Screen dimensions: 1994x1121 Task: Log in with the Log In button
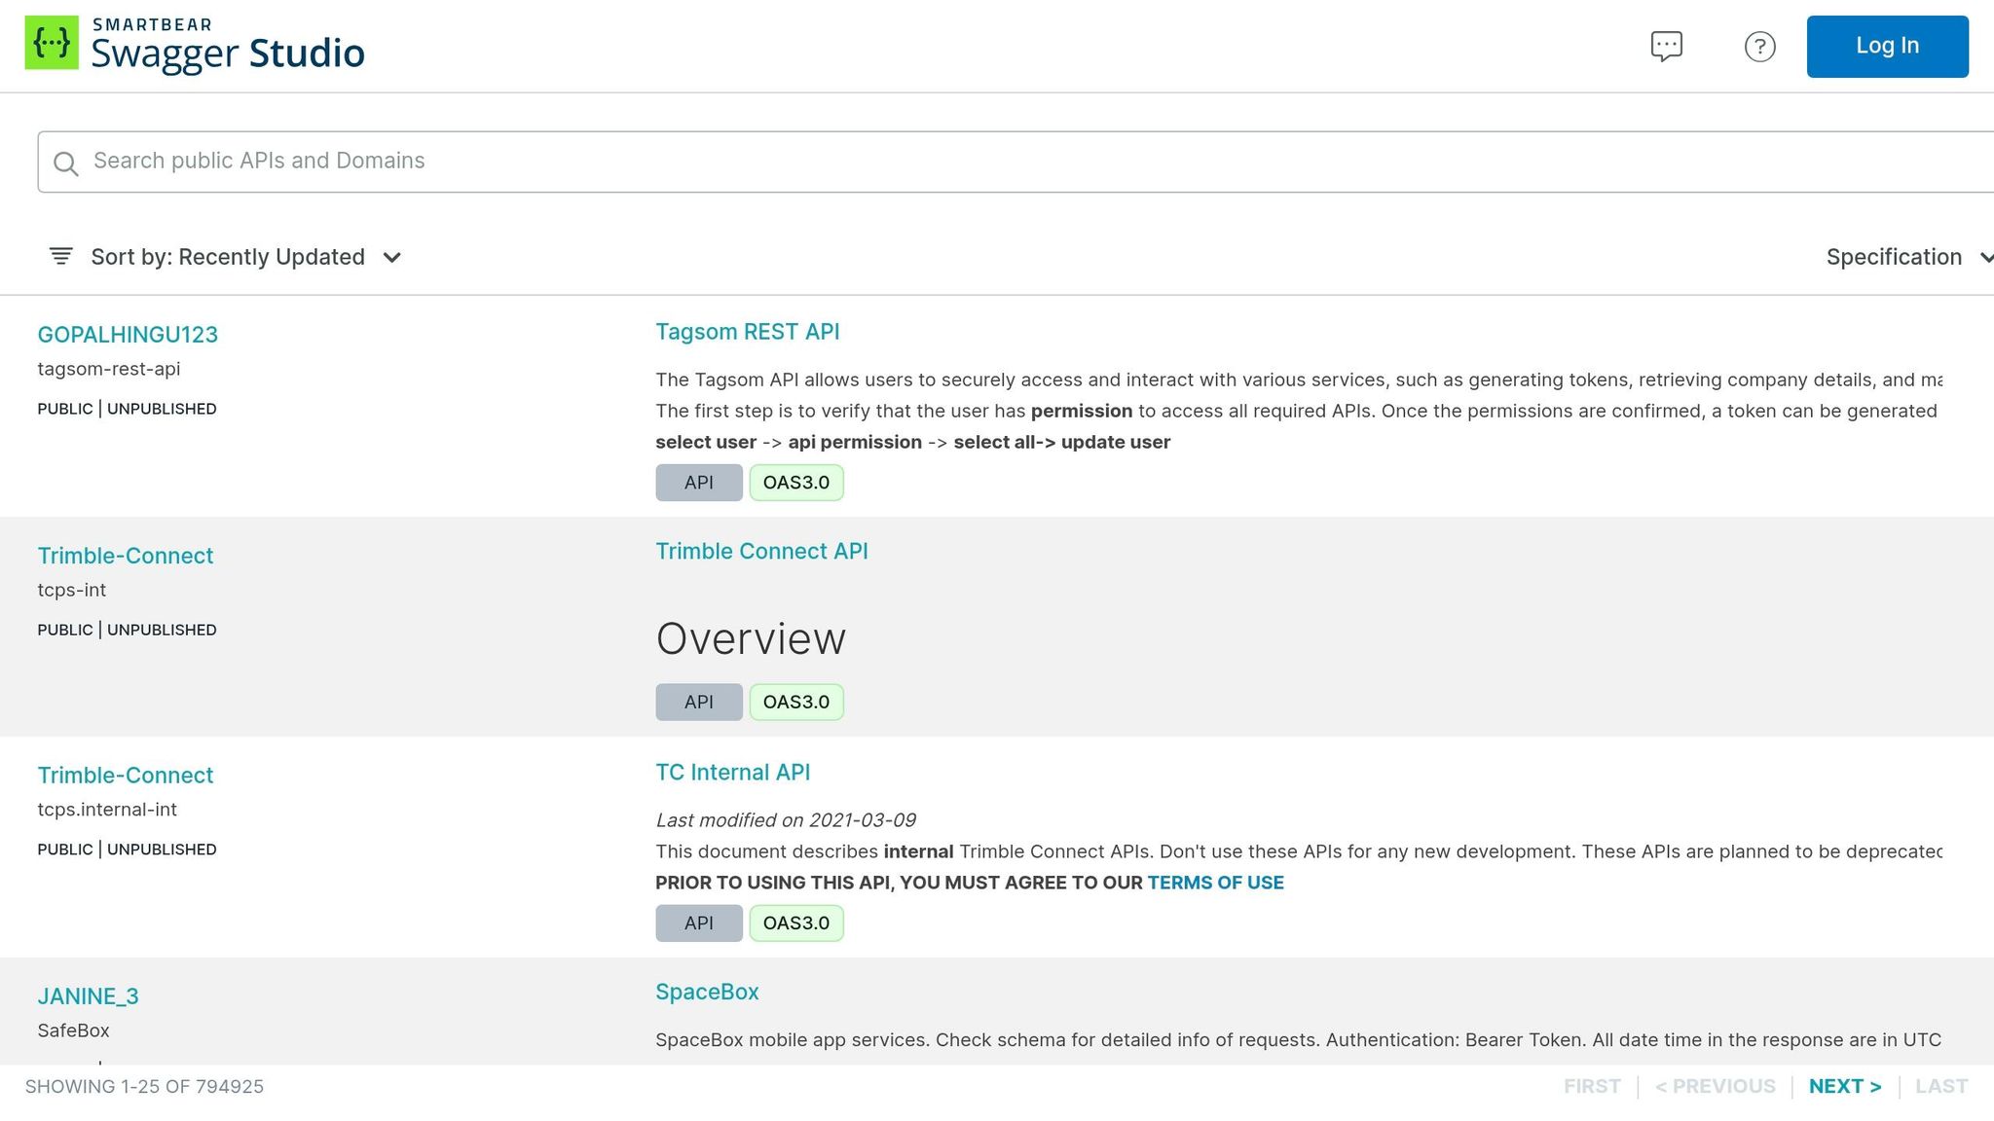pyautogui.click(x=1887, y=46)
